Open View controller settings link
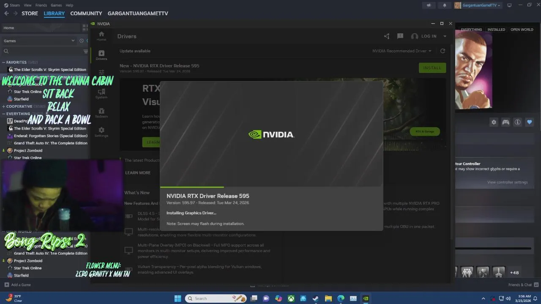The width and height of the screenshot is (541, 304). click(507, 182)
